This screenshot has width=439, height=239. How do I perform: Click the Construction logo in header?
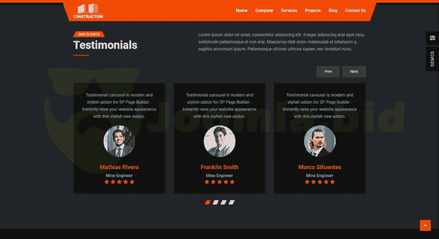(x=88, y=11)
